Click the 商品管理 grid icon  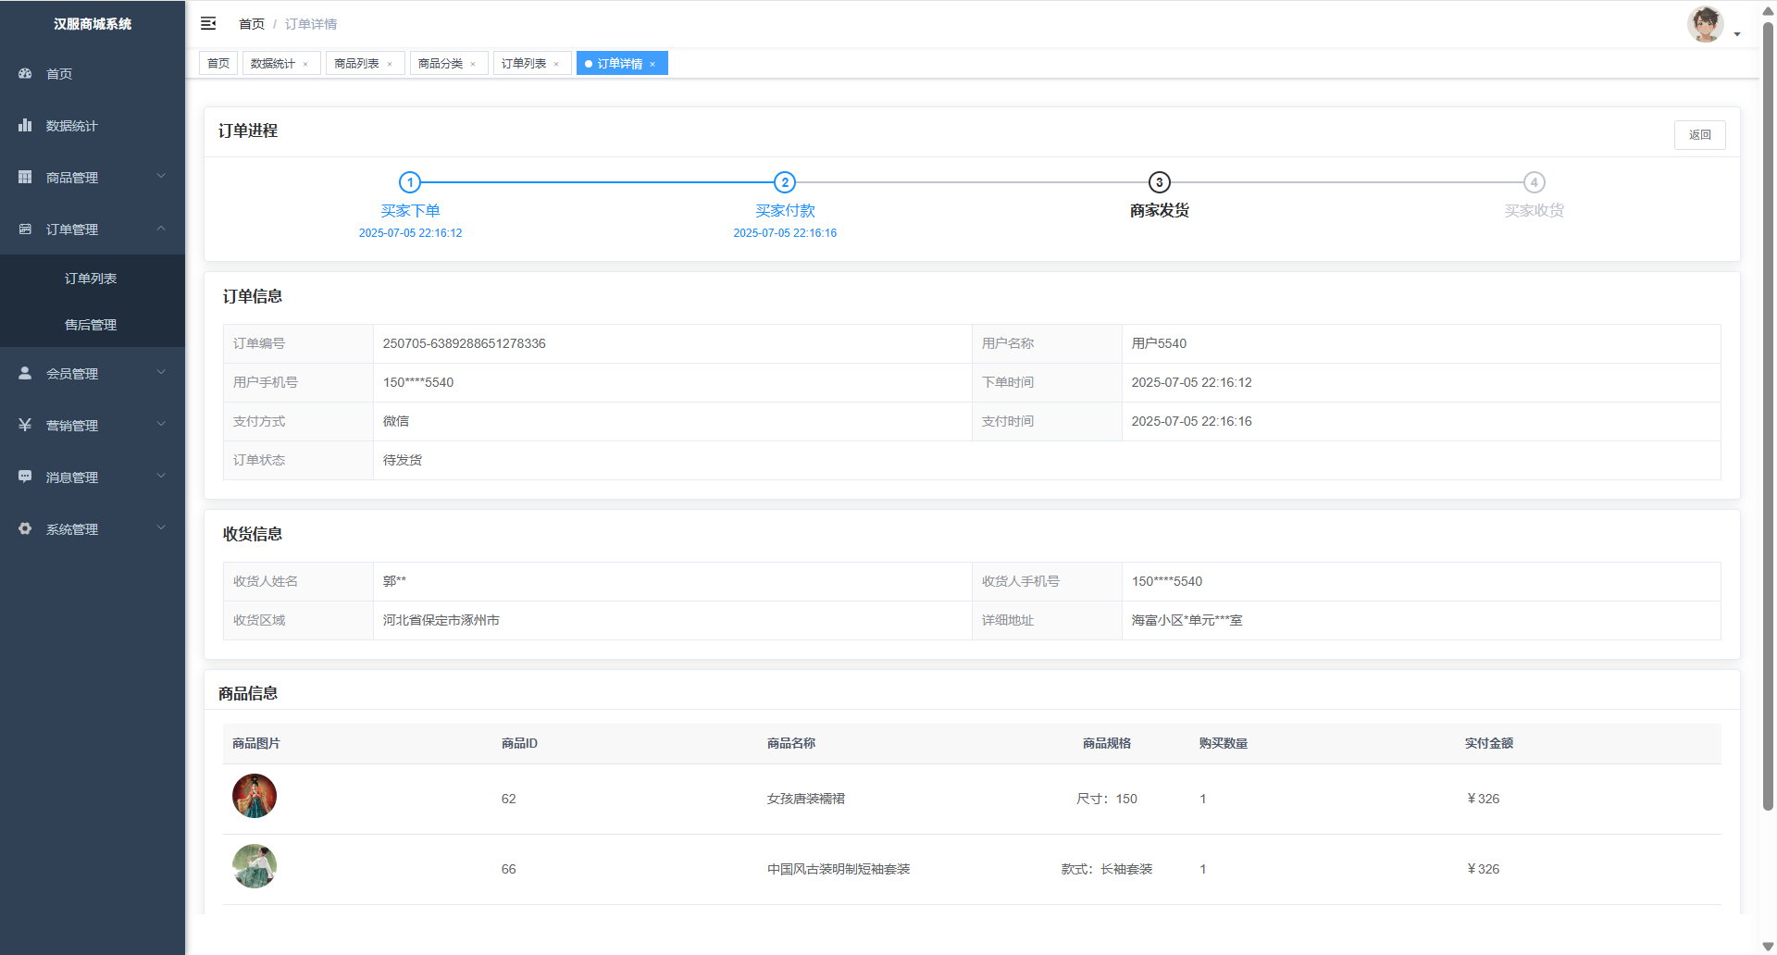pyautogui.click(x=25, y=177)
